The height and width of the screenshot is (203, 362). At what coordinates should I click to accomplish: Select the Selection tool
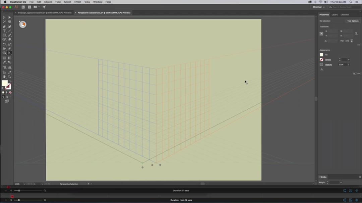coord(4,17)
